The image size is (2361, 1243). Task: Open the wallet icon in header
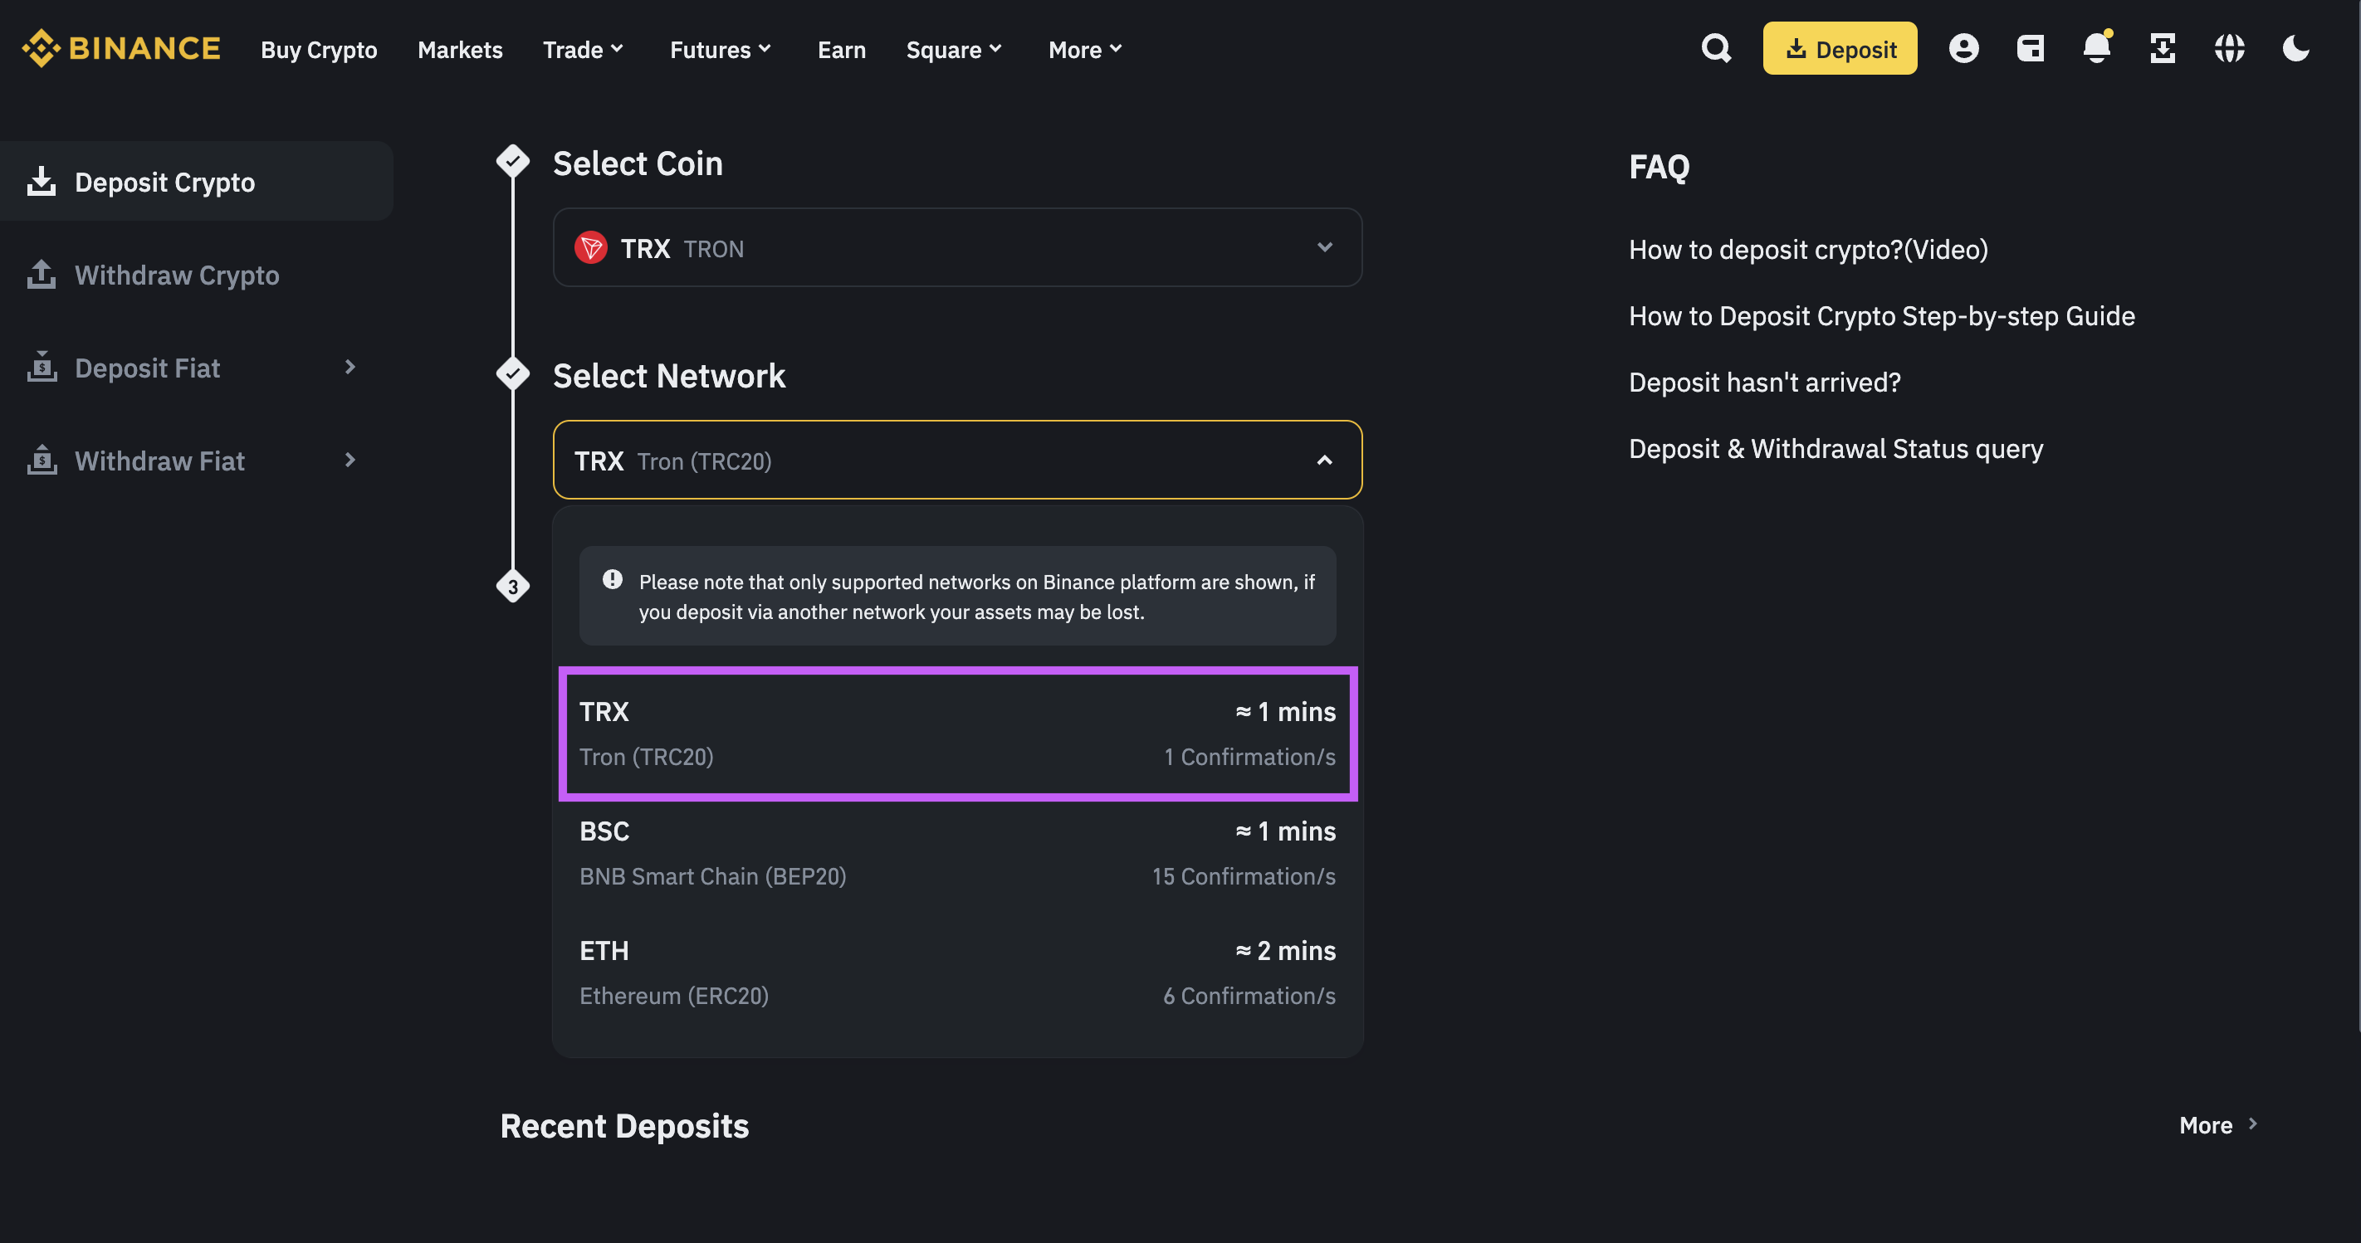(2030, 49)
